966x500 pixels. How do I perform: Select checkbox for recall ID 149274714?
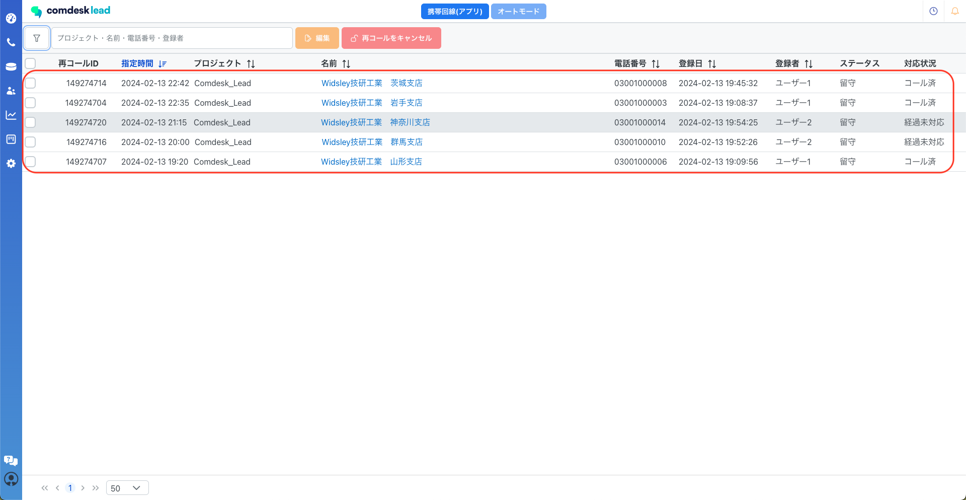tap(31, 83)
